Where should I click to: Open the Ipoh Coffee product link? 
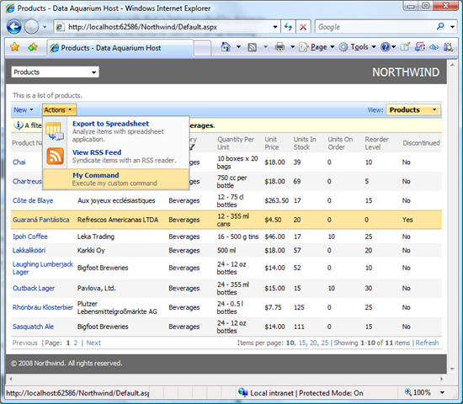[x=30, y=237]
